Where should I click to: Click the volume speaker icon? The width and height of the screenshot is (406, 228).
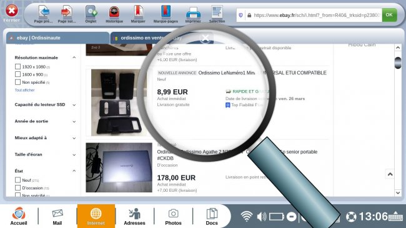click(x=262, y=217)
